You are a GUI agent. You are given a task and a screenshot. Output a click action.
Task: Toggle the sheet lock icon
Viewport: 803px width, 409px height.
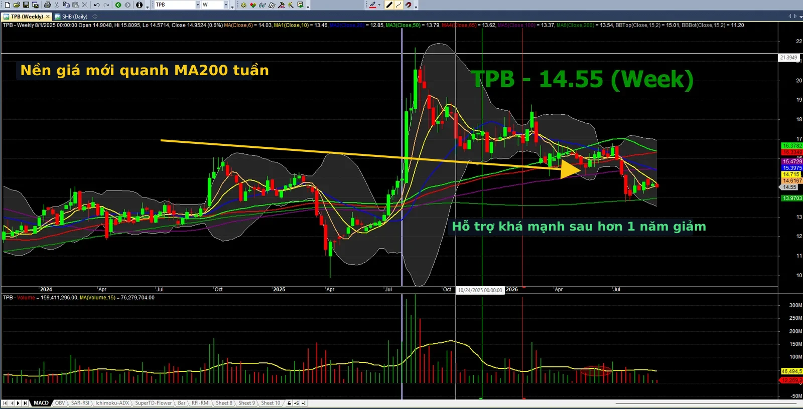click(289, 403)
